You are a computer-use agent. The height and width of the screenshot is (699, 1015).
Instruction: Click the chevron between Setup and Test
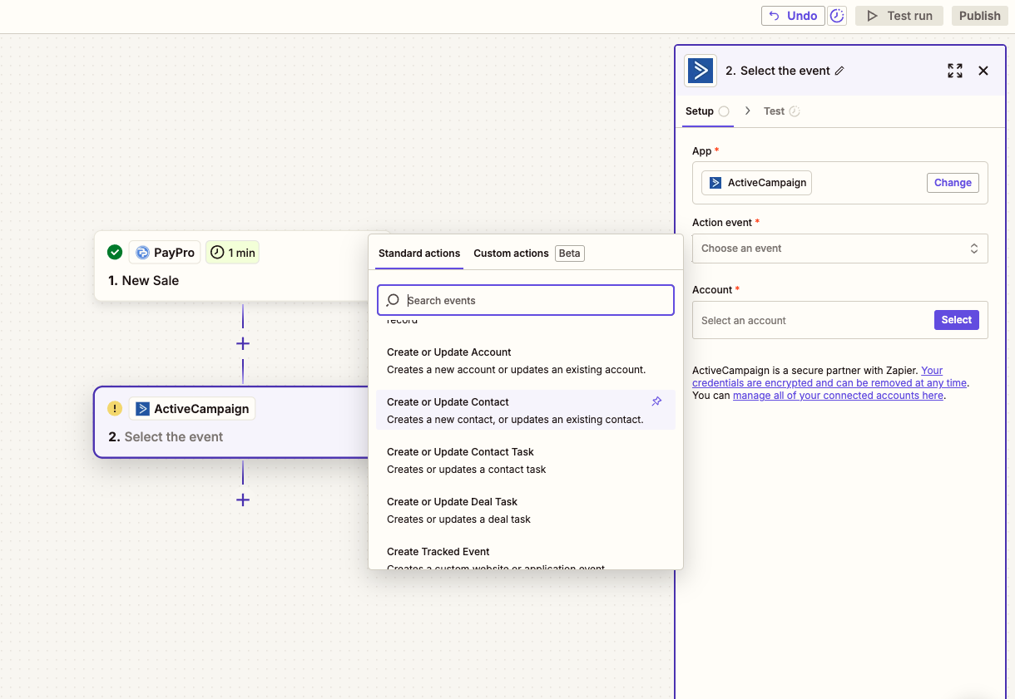748,111
